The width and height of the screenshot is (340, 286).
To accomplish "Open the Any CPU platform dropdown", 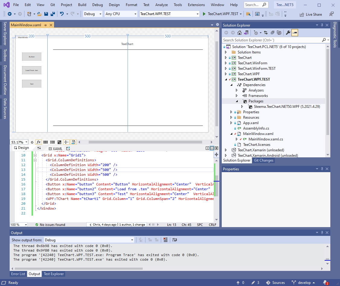I will coord(121,14).
